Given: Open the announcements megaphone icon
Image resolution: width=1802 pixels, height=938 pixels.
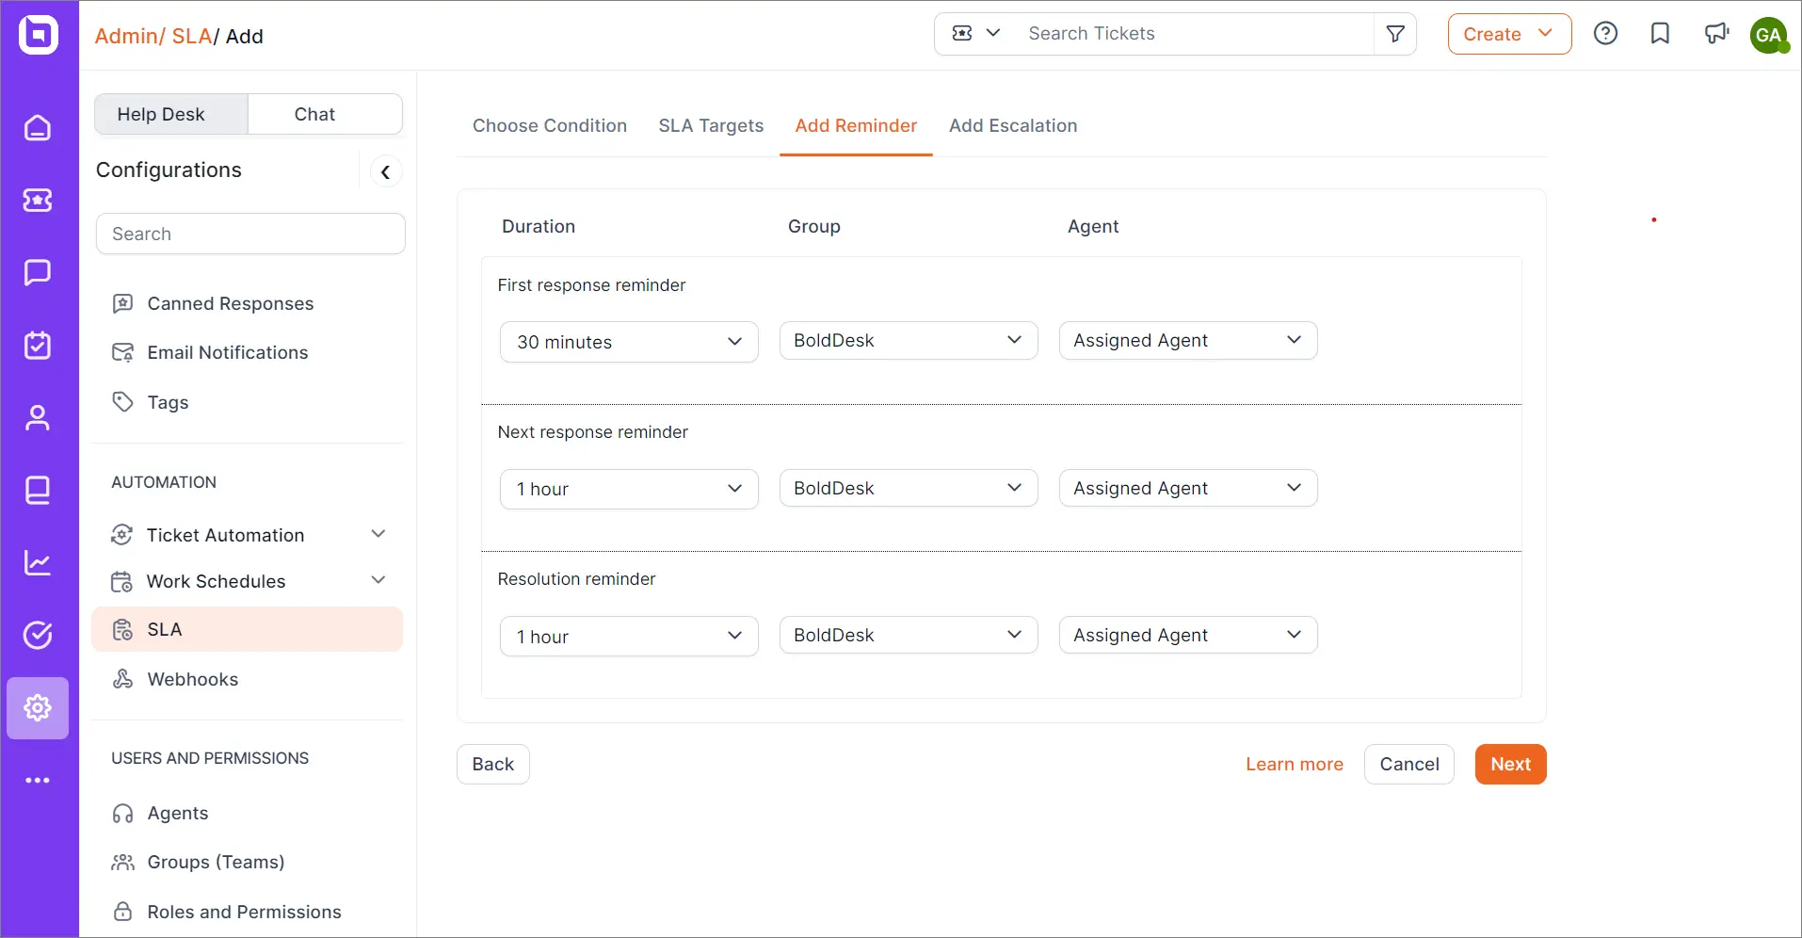Looking at the screenshot, I should pyautogui.click(x=1716, y=33).
